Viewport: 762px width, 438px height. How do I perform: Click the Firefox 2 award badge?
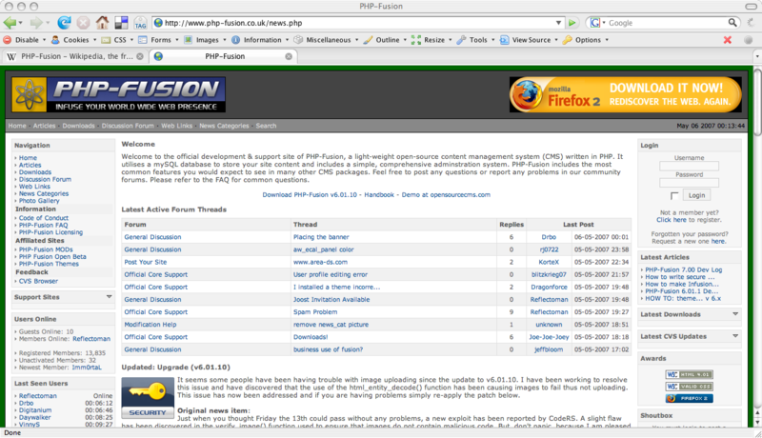[689, 398]
